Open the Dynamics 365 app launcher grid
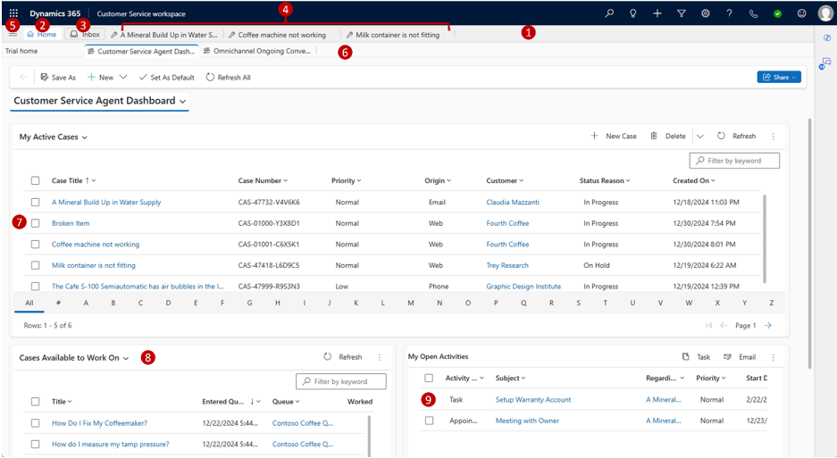This screenshot has width=837, height=458. 13,13
